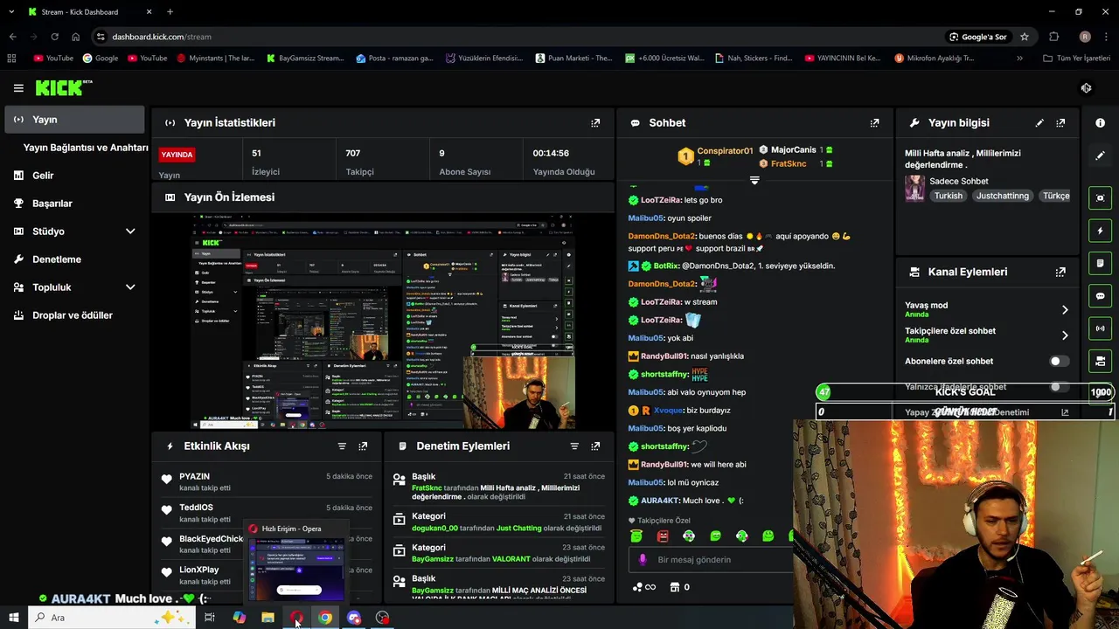
Task: Open a new Chrome tab
Action: point(170,12)
